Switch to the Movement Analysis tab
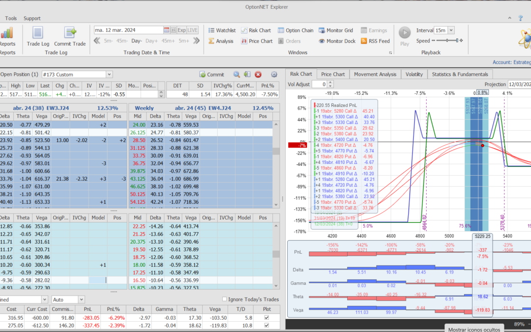 coord(375,74)
